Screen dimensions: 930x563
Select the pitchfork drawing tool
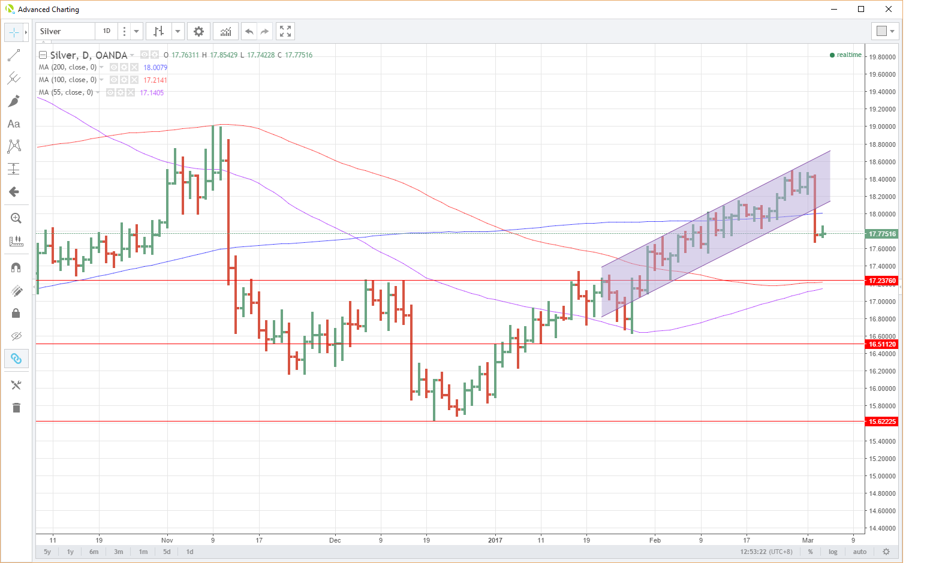tap(14, 78)
